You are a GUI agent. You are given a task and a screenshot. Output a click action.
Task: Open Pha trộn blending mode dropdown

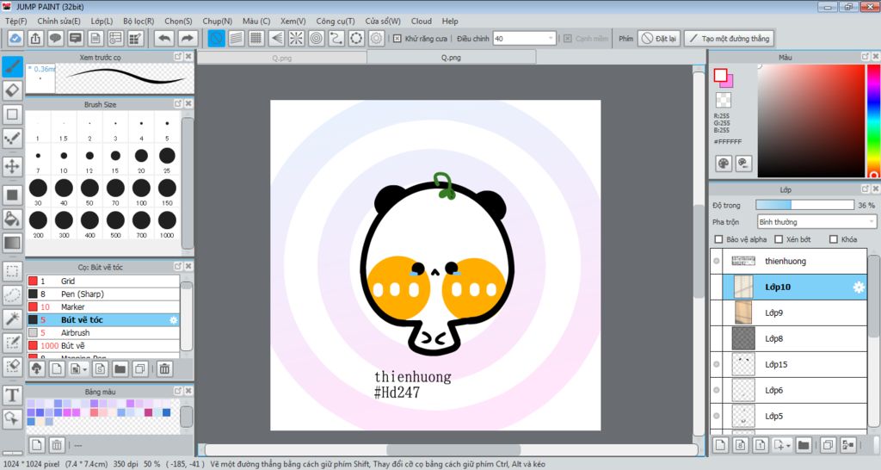tap(816, 222)
